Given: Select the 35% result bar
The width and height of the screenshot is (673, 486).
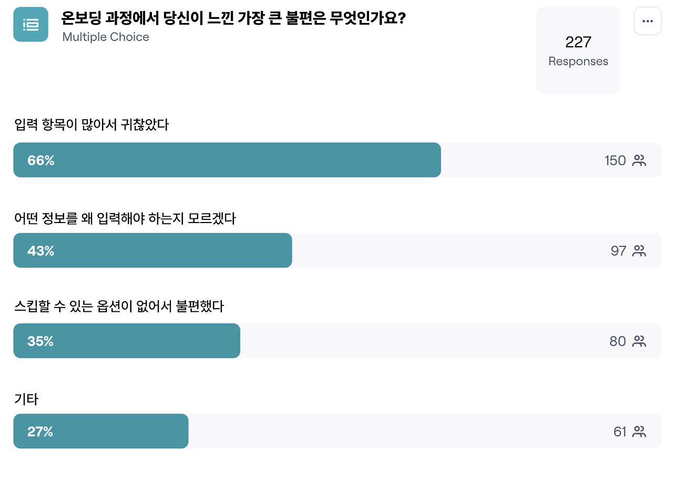Looking at the screenshot, I should coord(127,341).
